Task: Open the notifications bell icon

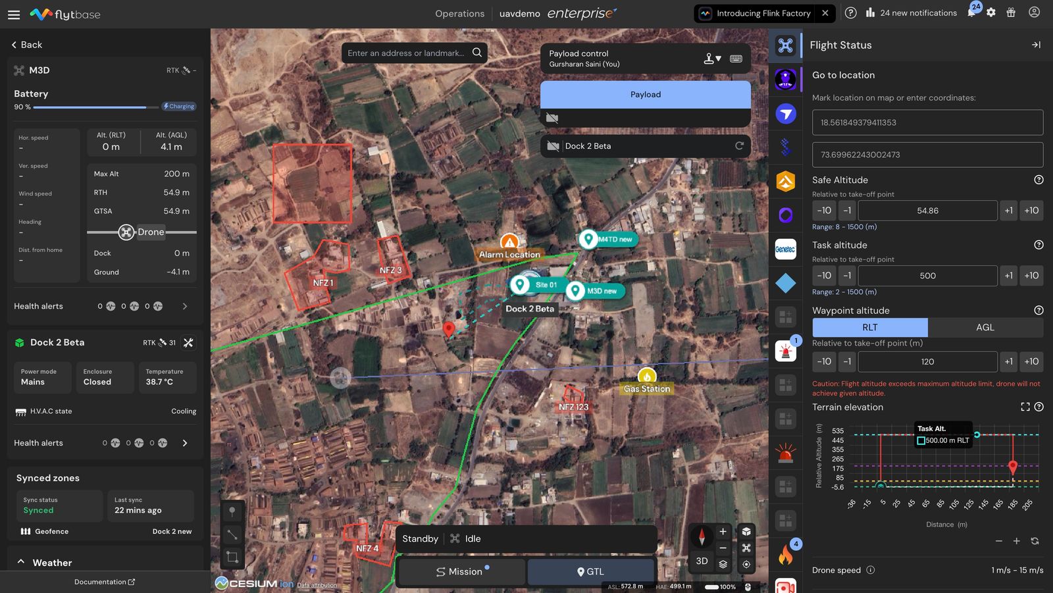Action: coord(971,13)
